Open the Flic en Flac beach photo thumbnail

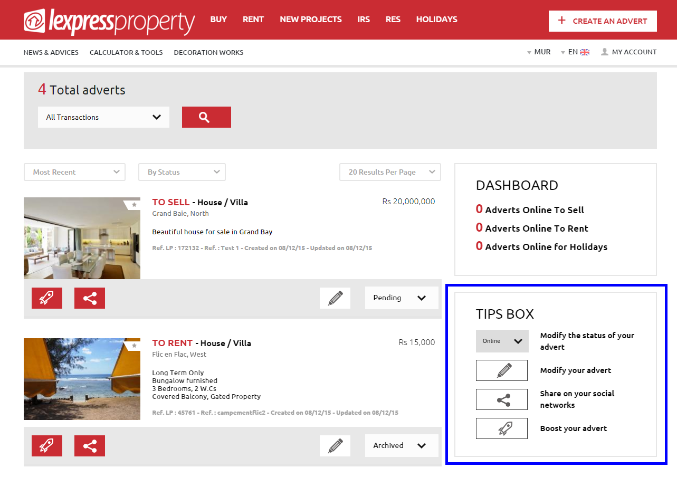click(x=82, y=379)
